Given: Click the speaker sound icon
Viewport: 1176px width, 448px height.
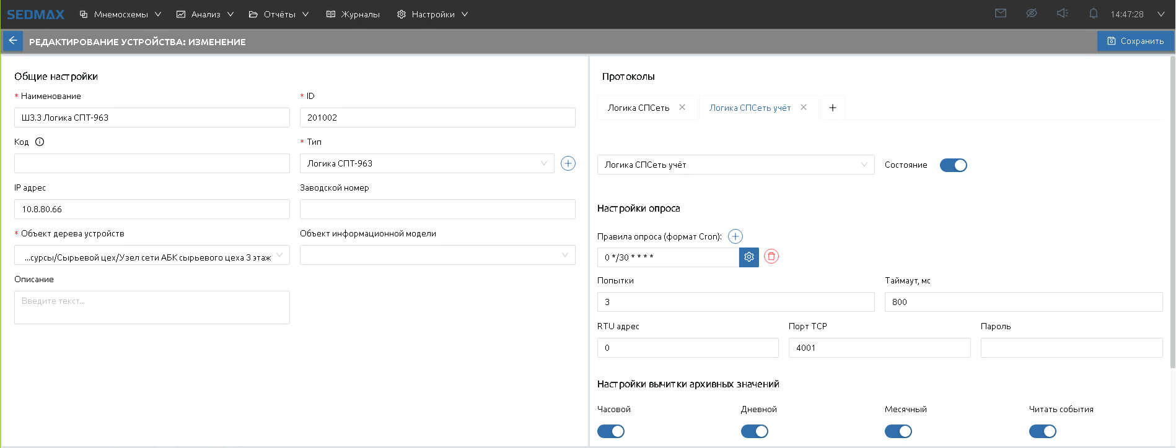Looking at the screenshot, I should 1062,14.
